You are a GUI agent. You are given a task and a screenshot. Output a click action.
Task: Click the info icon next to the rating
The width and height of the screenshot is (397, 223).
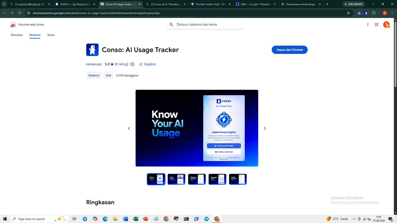pyautogui.click(x=132, y=64)
